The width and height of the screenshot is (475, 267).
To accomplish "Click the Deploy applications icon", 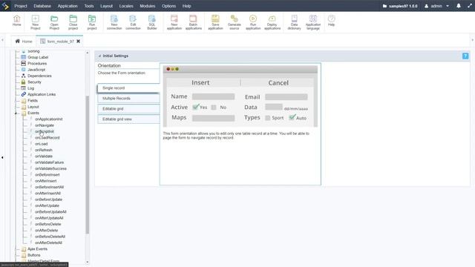I will [272, 22].
